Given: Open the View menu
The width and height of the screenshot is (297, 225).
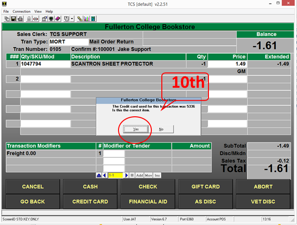Looking at the screenshot, I should (38, 11).
